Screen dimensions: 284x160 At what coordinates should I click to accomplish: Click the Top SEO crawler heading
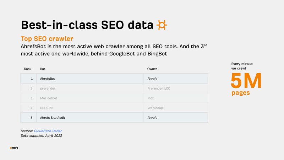click(47, 39)
